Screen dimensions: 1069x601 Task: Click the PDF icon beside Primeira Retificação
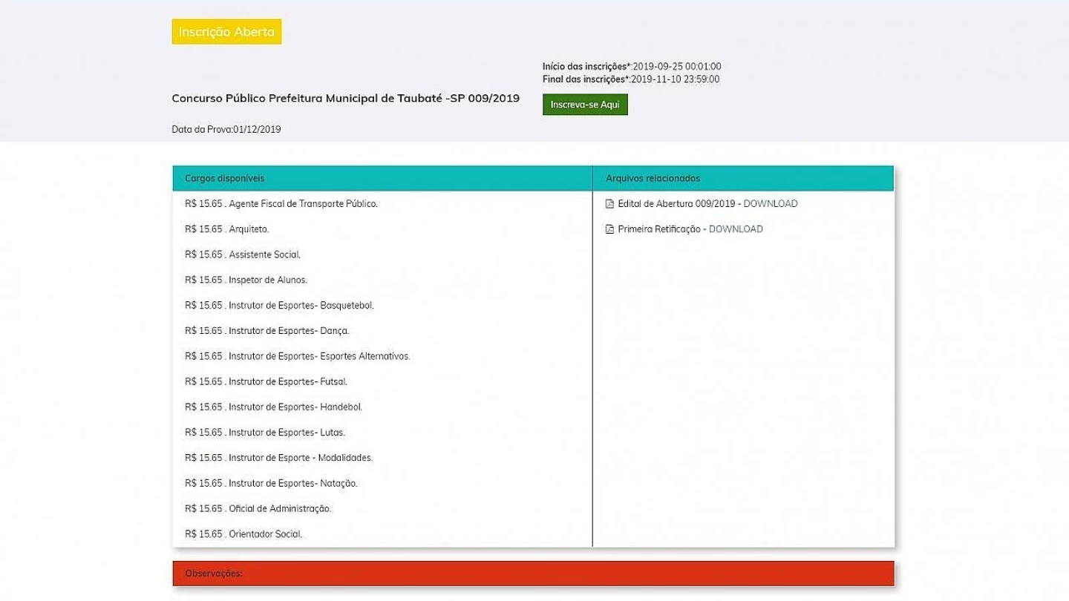610,229
